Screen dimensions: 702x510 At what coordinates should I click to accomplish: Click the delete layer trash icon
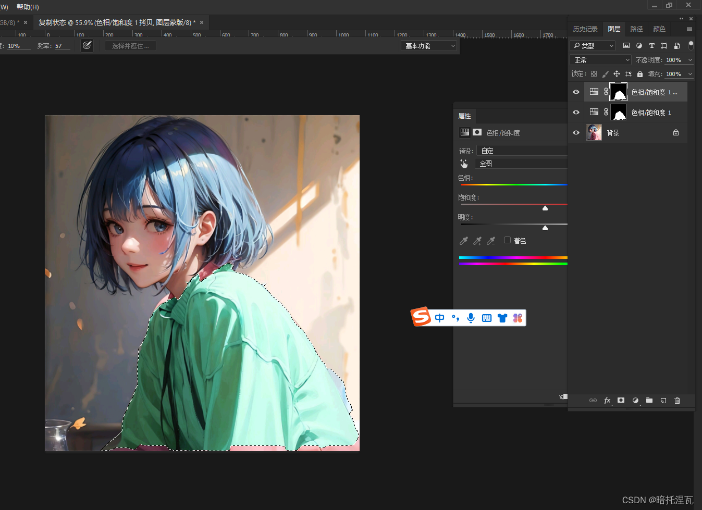point(678,401)
